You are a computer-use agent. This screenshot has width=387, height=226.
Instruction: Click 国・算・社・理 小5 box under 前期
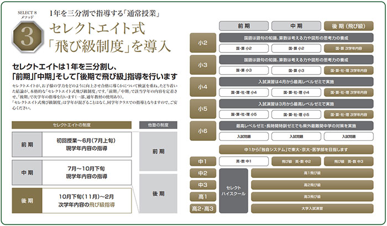point(244,114)
